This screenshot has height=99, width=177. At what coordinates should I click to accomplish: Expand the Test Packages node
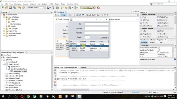pos(4,29)
